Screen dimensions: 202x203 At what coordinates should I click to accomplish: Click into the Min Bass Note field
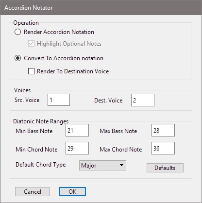pos(77,130)
